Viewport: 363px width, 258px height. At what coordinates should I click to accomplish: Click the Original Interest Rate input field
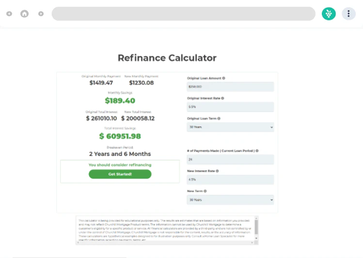point(230,107)
